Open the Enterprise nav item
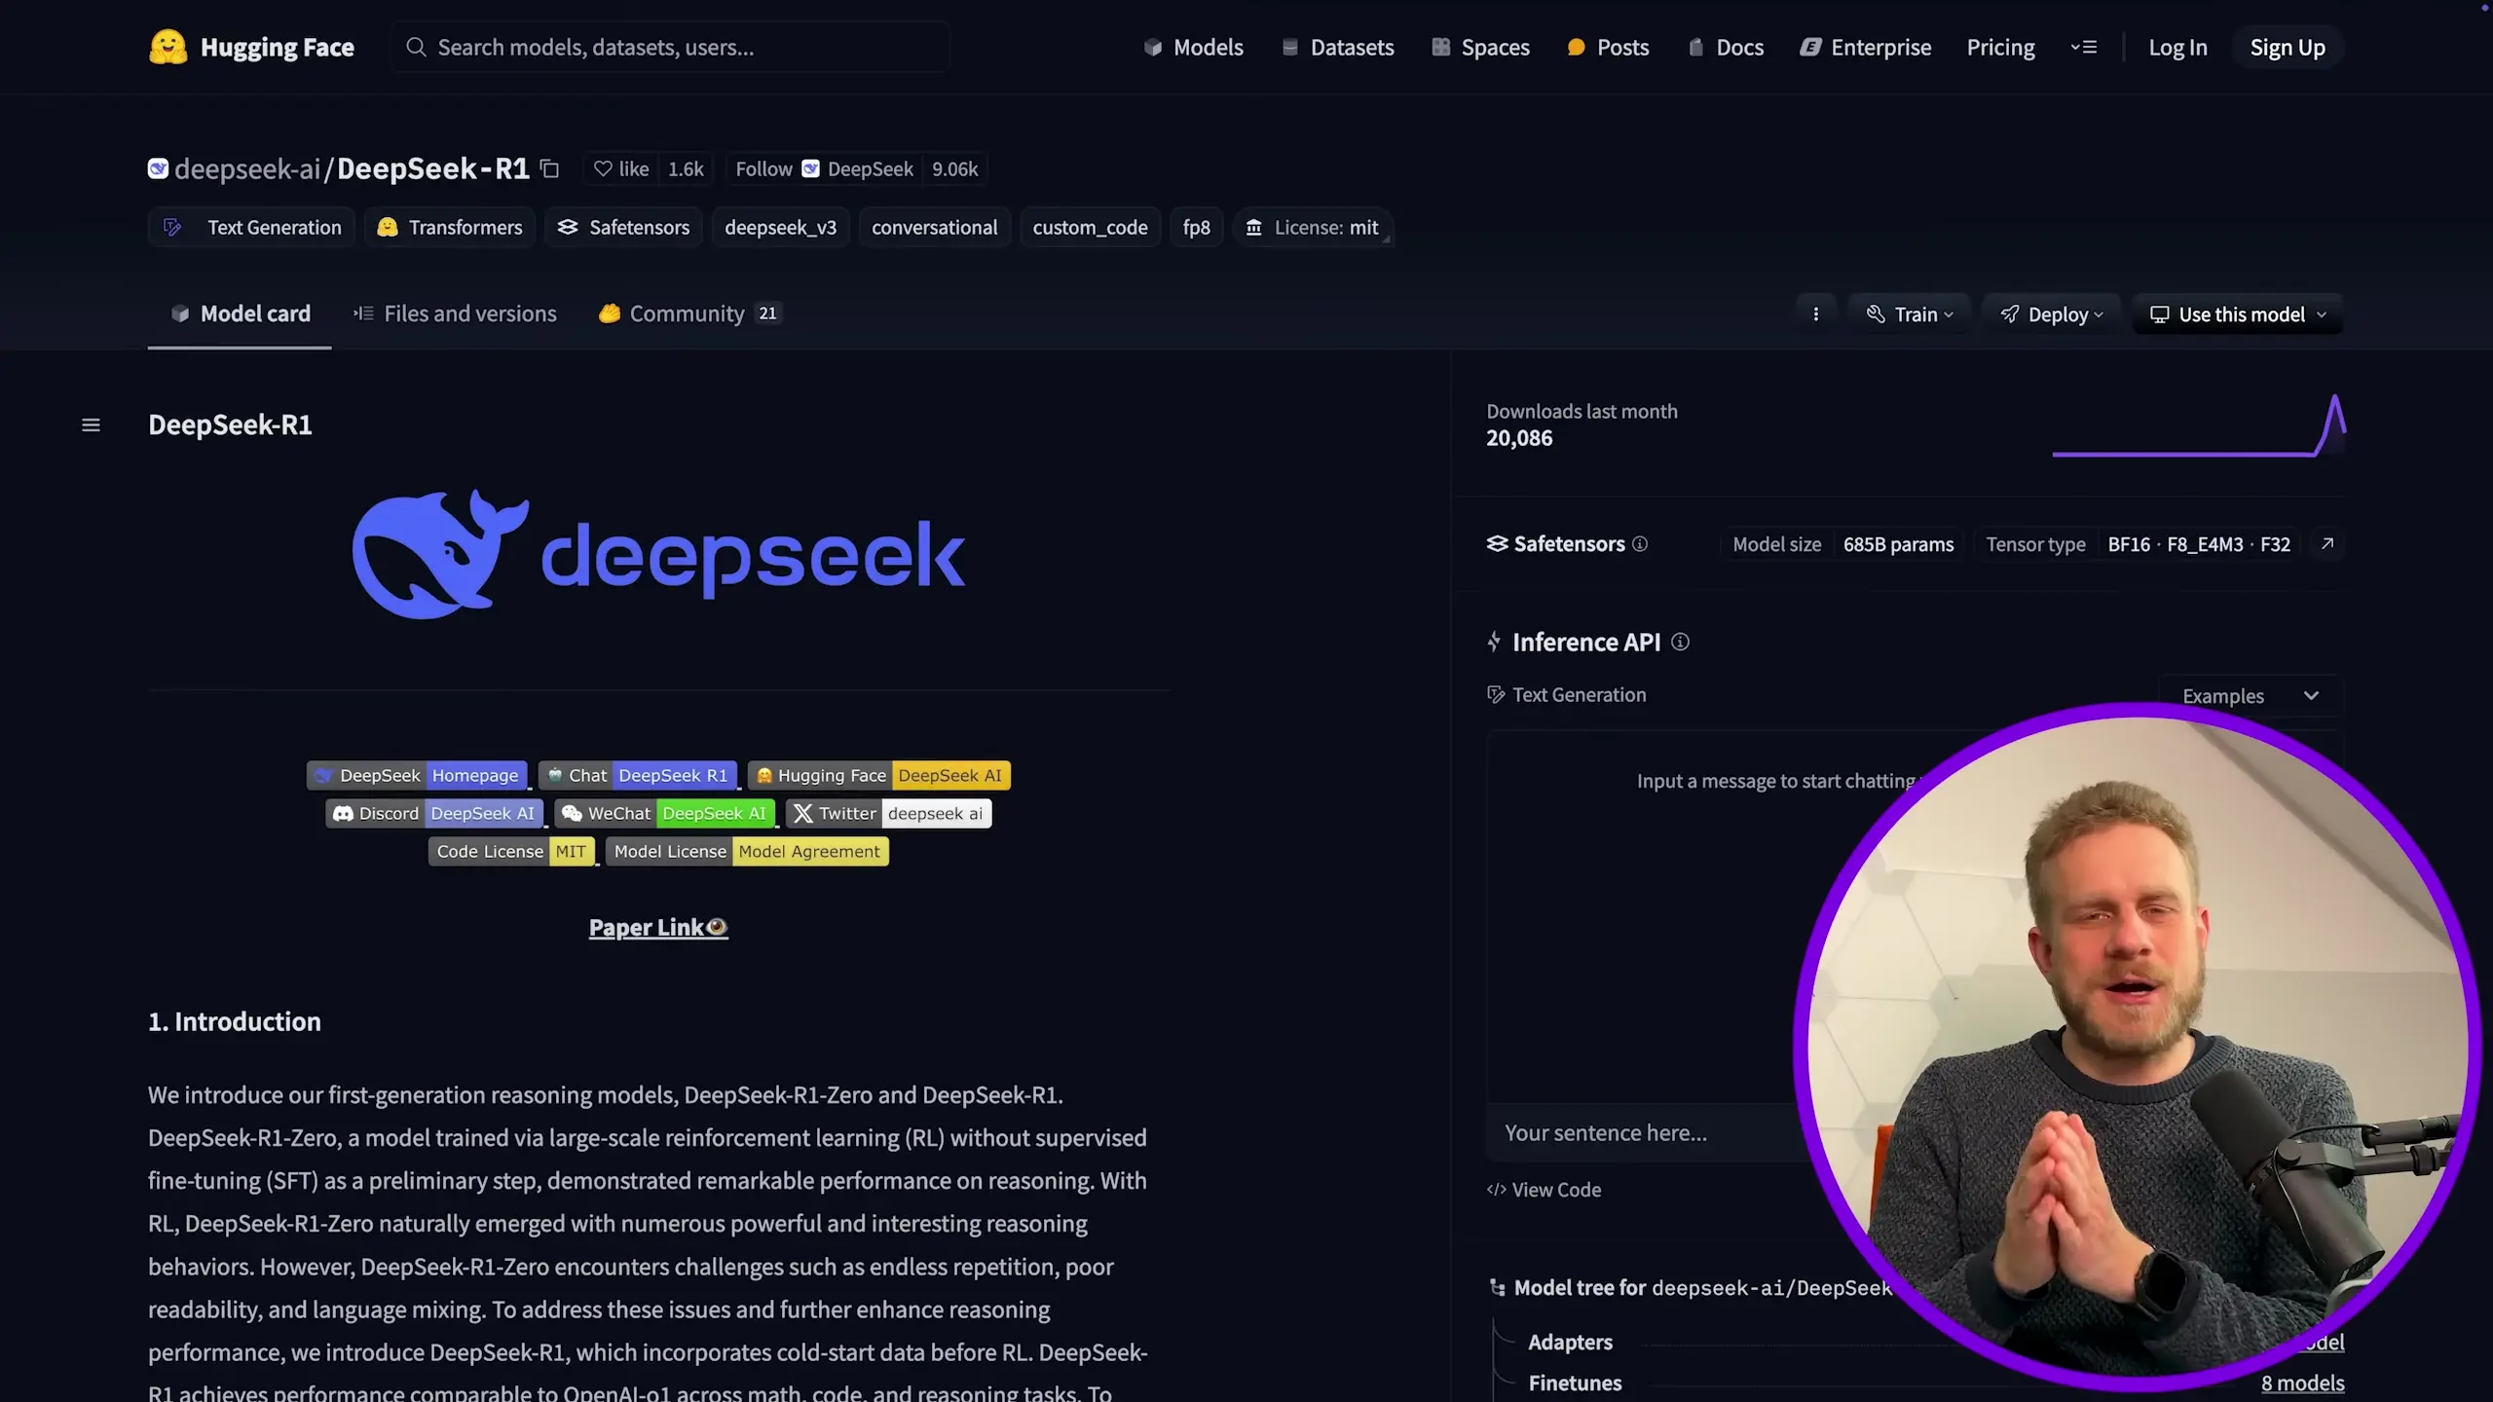The height and width of the screenshot is (1402, 2493). pos(1865,47)
